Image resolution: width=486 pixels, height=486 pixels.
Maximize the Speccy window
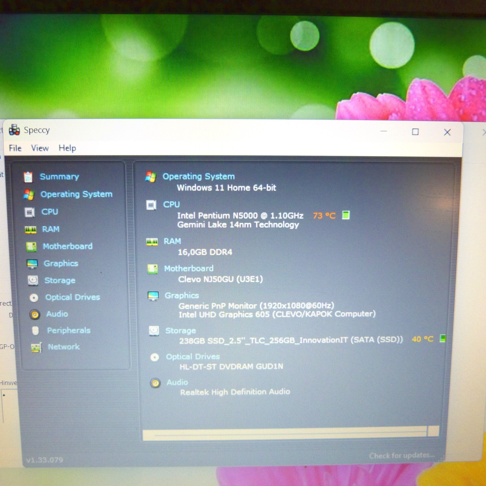pyautogui.click(x=415, y=132)
